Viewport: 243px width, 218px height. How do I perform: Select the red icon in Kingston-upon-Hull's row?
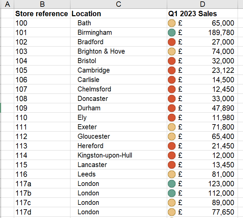(x=172, y=156)
